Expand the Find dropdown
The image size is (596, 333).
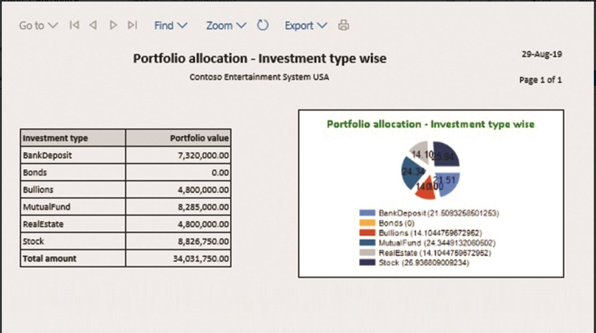[x=170, y=26]
